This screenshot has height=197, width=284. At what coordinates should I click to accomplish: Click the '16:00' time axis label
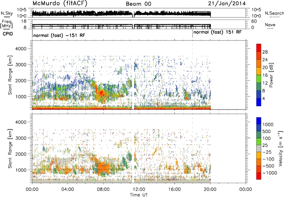174,190
